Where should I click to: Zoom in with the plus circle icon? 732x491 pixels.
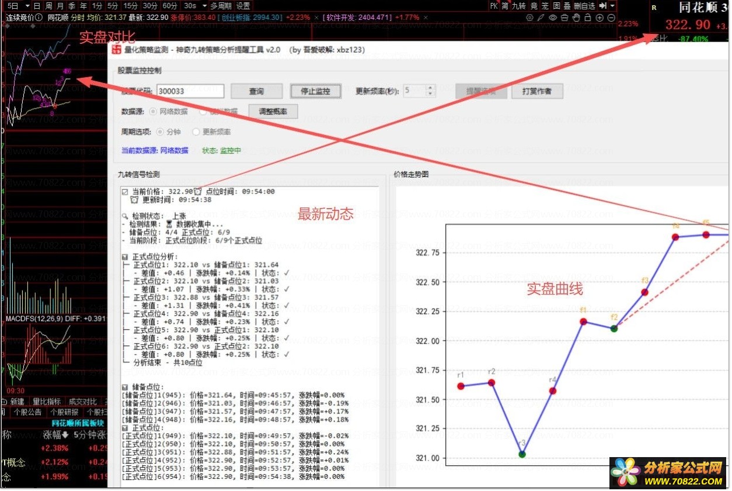(x=599, y=18)
